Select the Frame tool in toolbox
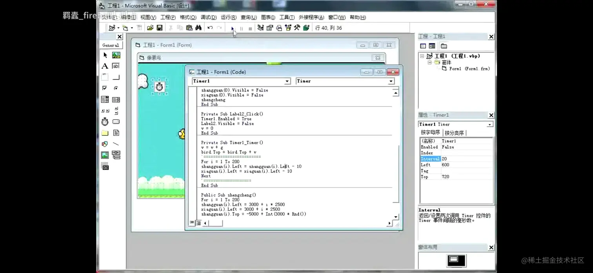The width and height of the screenshot is (593, 273). [105, 77]
